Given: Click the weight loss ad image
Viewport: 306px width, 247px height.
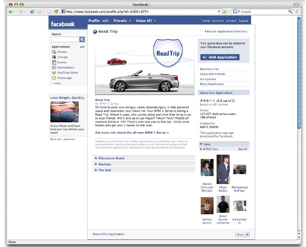Looking at the screenshot, I should 65,112.
